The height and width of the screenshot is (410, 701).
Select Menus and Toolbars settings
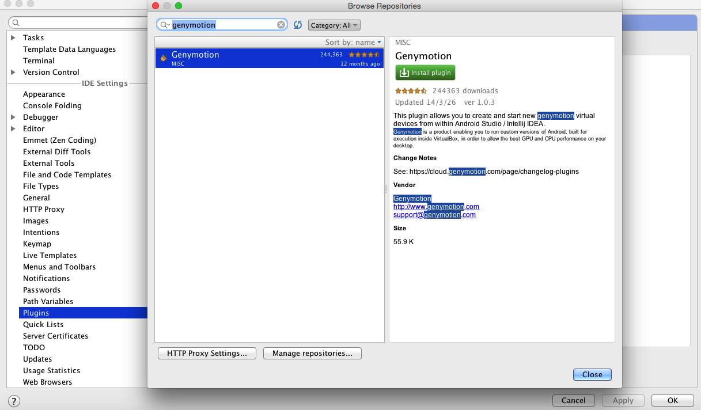(x=59, y=267)
